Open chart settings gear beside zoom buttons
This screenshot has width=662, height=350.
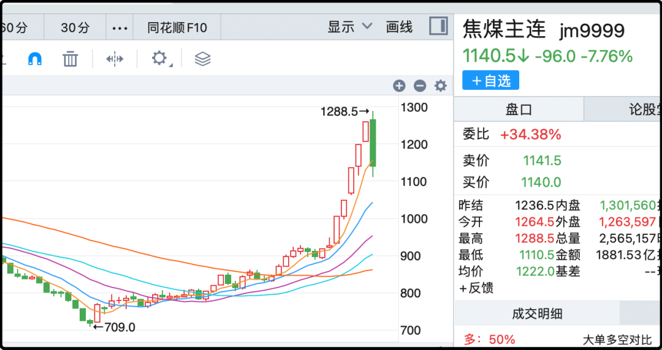click(440, 86)
